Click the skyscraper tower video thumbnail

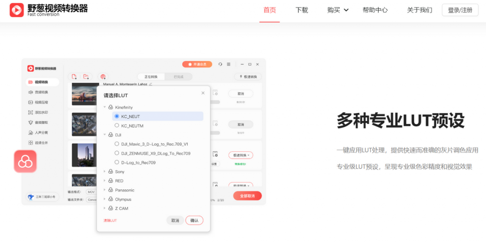85,155
